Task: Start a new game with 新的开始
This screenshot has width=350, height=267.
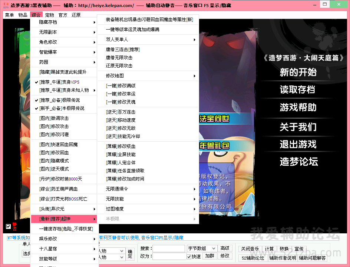Action: click(298, 72)
